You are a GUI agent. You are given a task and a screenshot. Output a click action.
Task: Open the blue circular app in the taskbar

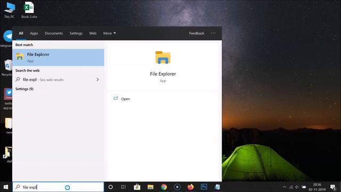click(x=177, y=187)
